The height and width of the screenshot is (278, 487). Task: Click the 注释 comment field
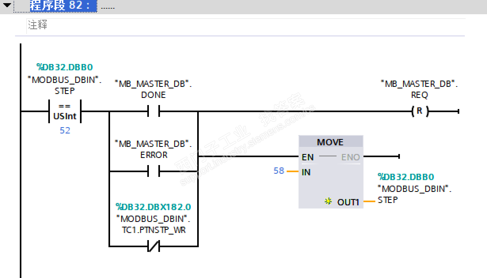(x=245, y=26)
